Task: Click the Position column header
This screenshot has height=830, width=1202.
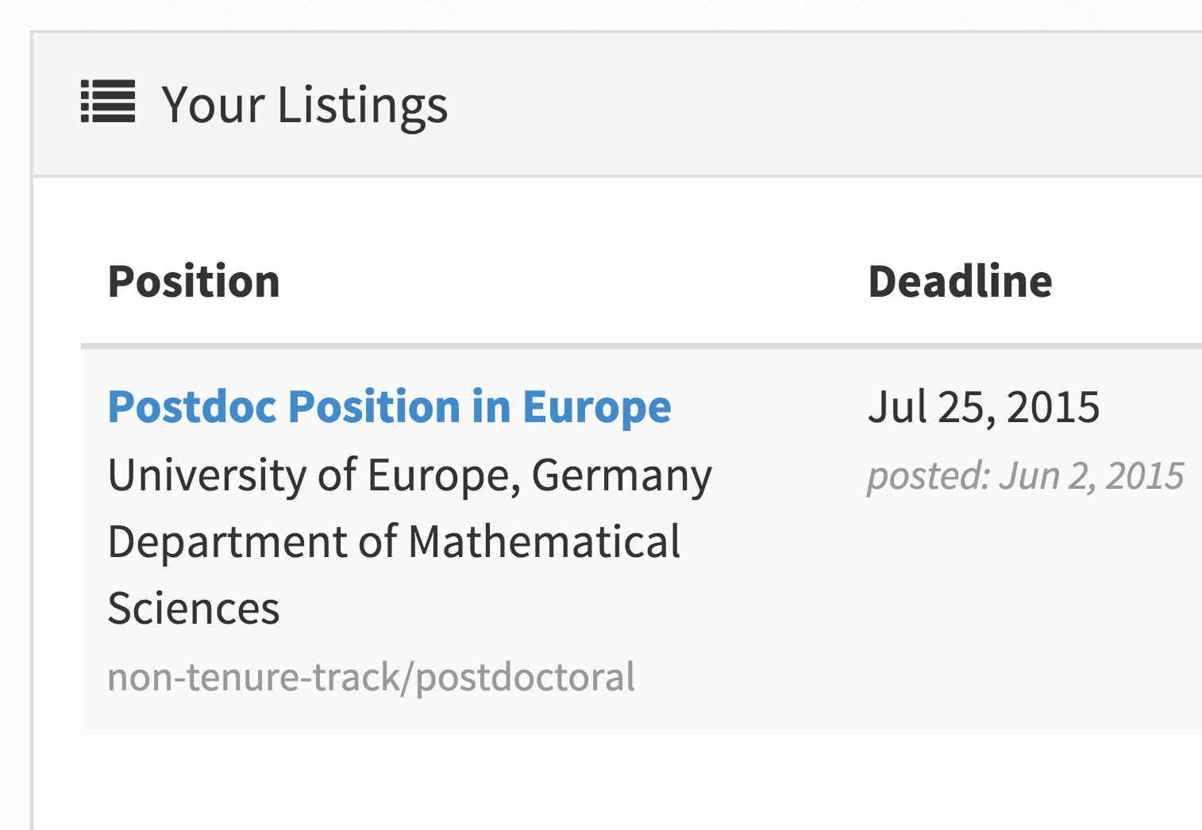Action: point(194,282)
